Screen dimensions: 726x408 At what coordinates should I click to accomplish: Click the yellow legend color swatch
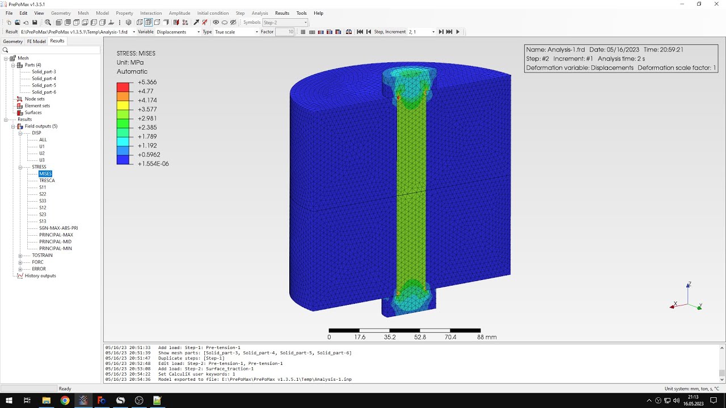124,105
